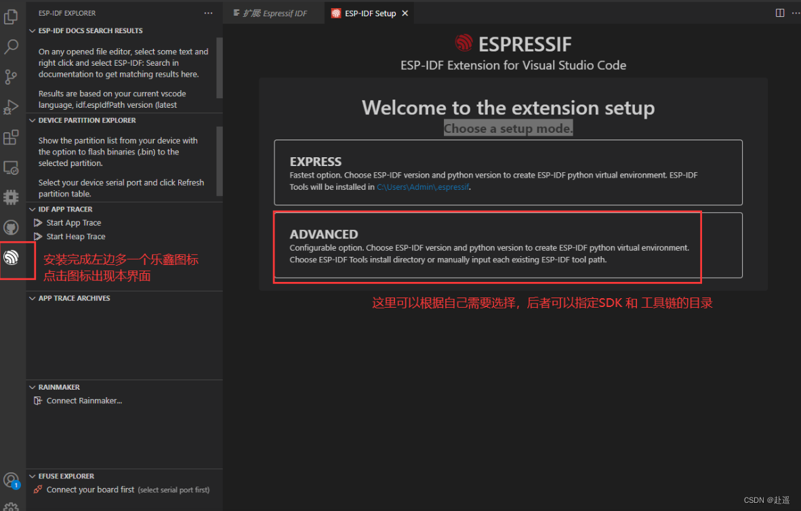Screen dimensions: 801x511
Task: Click Connect Rainmaker... entry
Action: click(x=125, y=401)
